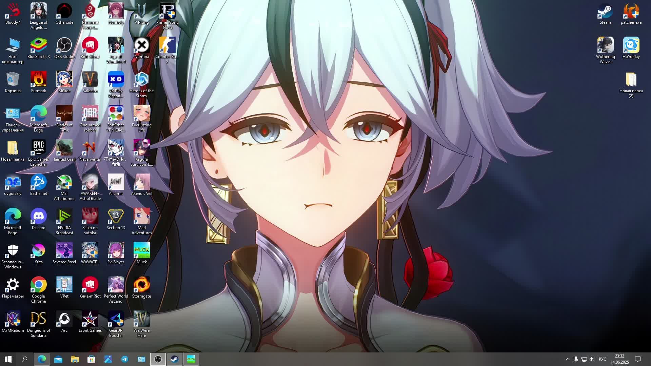
Task: Launch Heroes of the Storm shortcut
Action: 142,85
